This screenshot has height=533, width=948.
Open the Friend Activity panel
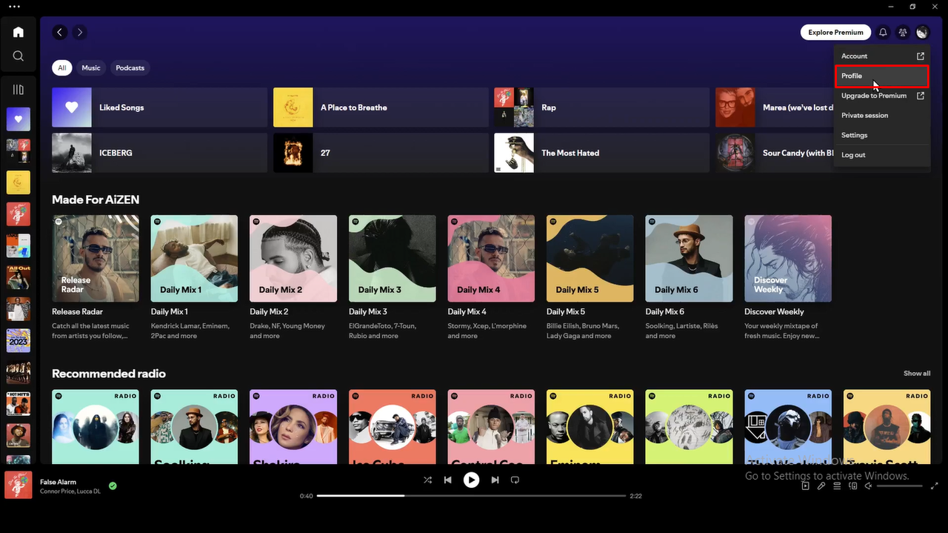click(902, 32)
